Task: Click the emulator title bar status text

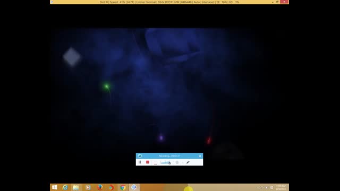Action: click(169, 2)
